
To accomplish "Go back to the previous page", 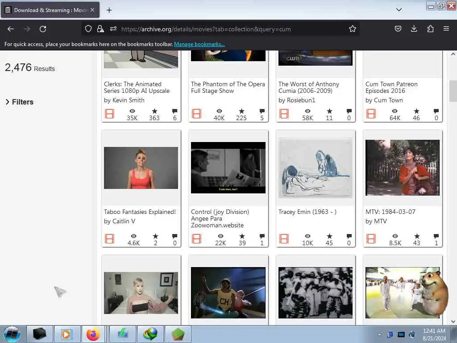I will point(11,29).
